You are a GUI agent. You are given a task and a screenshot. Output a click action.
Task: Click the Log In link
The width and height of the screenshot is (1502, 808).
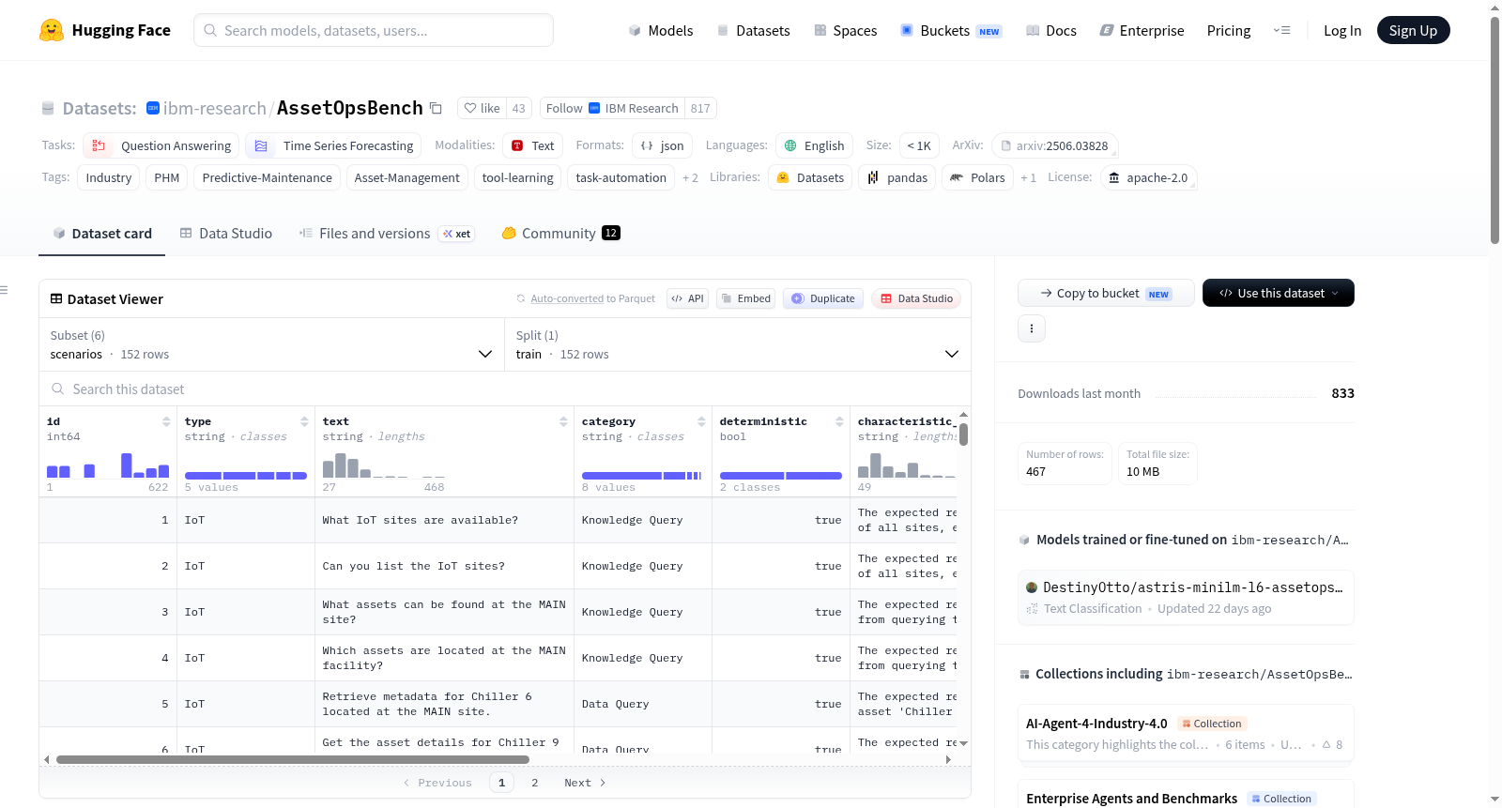(1342, 30)
